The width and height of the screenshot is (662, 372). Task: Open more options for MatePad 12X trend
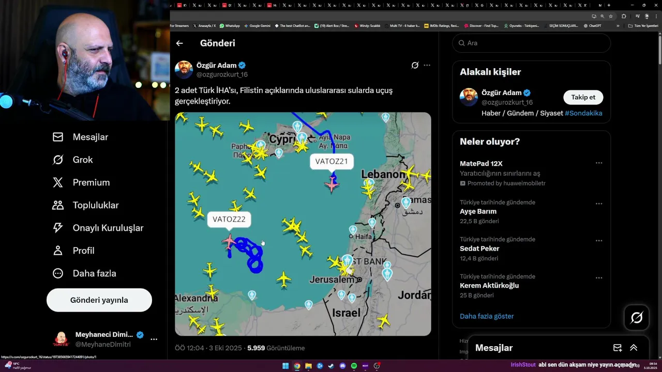click(x=599, y=163)
